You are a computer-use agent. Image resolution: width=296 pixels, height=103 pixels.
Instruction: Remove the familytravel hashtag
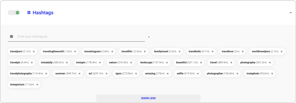click(x=179, y=52)
